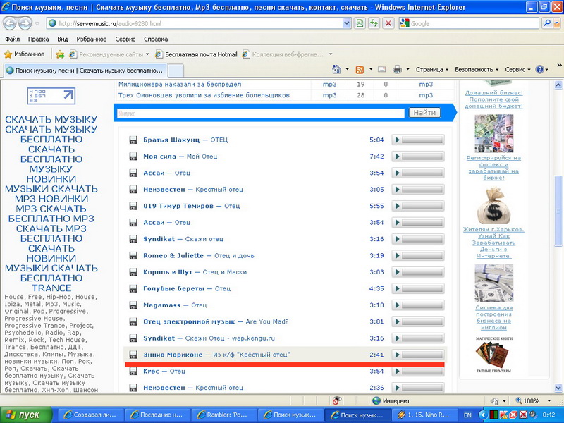The image size is (564, 423).
Task: Click the progress bar of Голубые береты track
Action: pos(423,288)
